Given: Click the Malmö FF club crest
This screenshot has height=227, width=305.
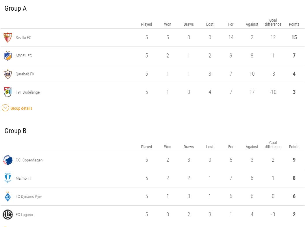Looking at the screenshot, I should 8,178.
